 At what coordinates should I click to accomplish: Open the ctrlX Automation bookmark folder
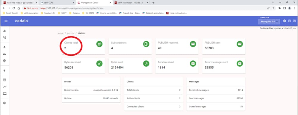point(30,13)
